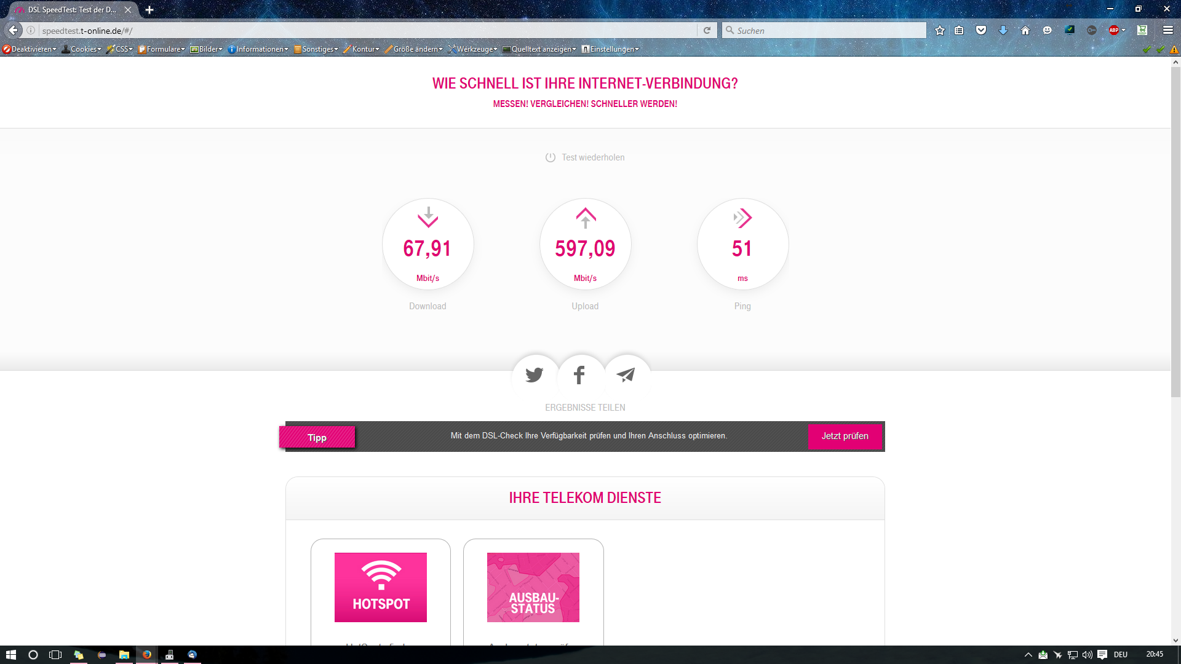Click the Jetzt prüfen button
Screen dimensions: 1181x664
click(x=845, y=436)
